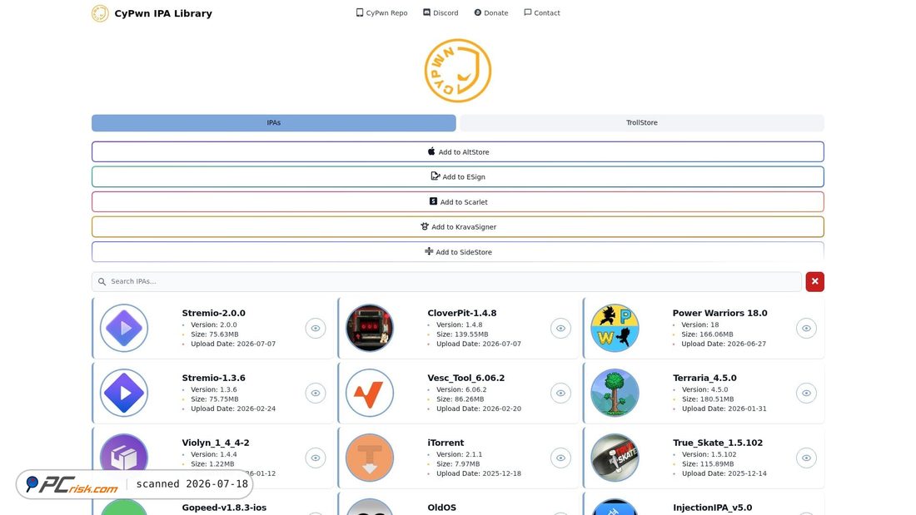This screenshot has width=916, height=515.
Task: Open the Power Warriors 18.0 app icon
Action: pos(615,328)
